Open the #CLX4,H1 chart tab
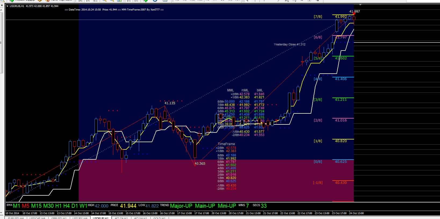This screenshot has width=440, height=219. [141, 218]
